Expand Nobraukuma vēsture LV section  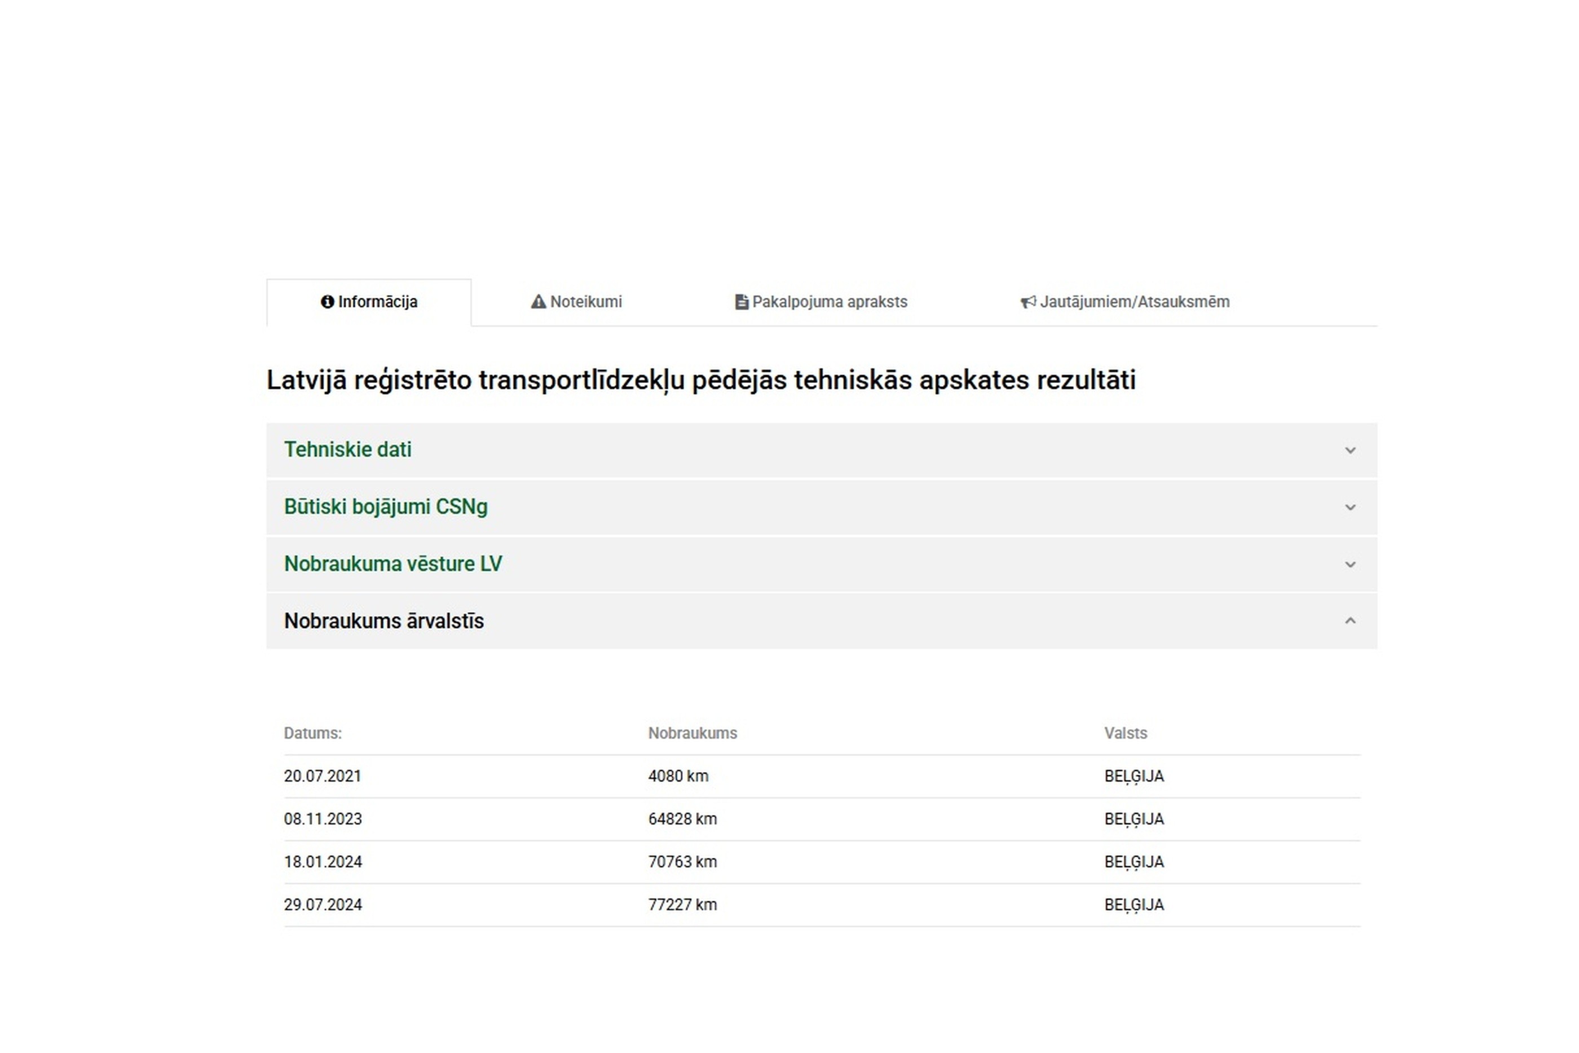(x=822, y=564)
